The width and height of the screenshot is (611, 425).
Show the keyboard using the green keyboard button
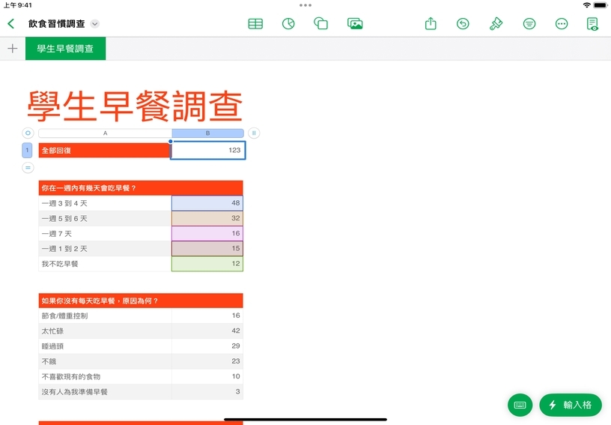tap(520, 405)
